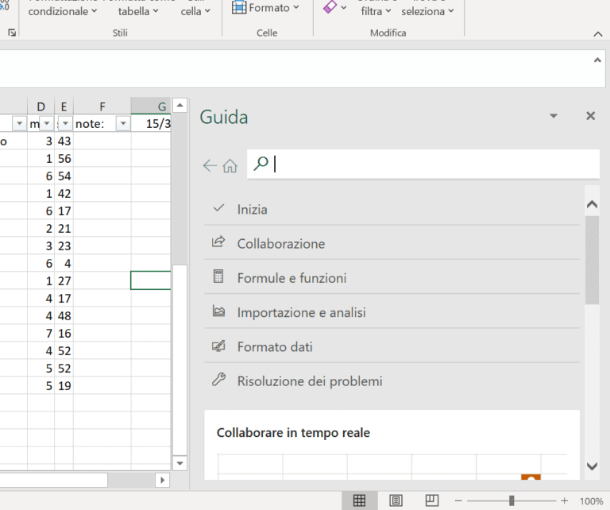The height and width of the screenshot is (510, 610).
Task: Open Guida pane options dropdown
Action: click(x=553, y=116)
